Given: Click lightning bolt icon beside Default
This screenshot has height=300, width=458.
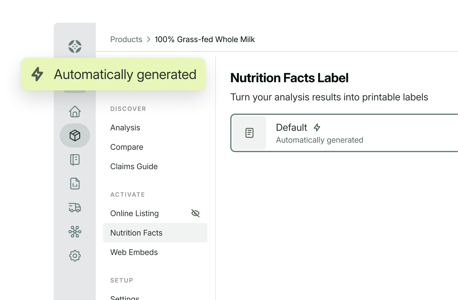Looking at the screenshot, I should pos(317,127).
